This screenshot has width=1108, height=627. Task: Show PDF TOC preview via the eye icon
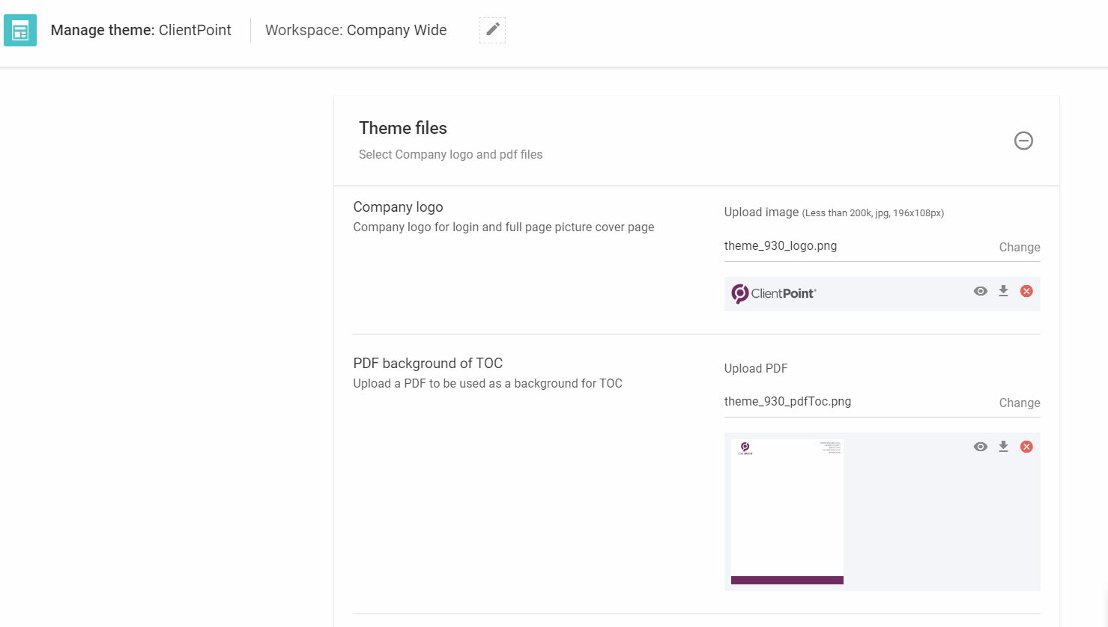[x=980, y=446]
